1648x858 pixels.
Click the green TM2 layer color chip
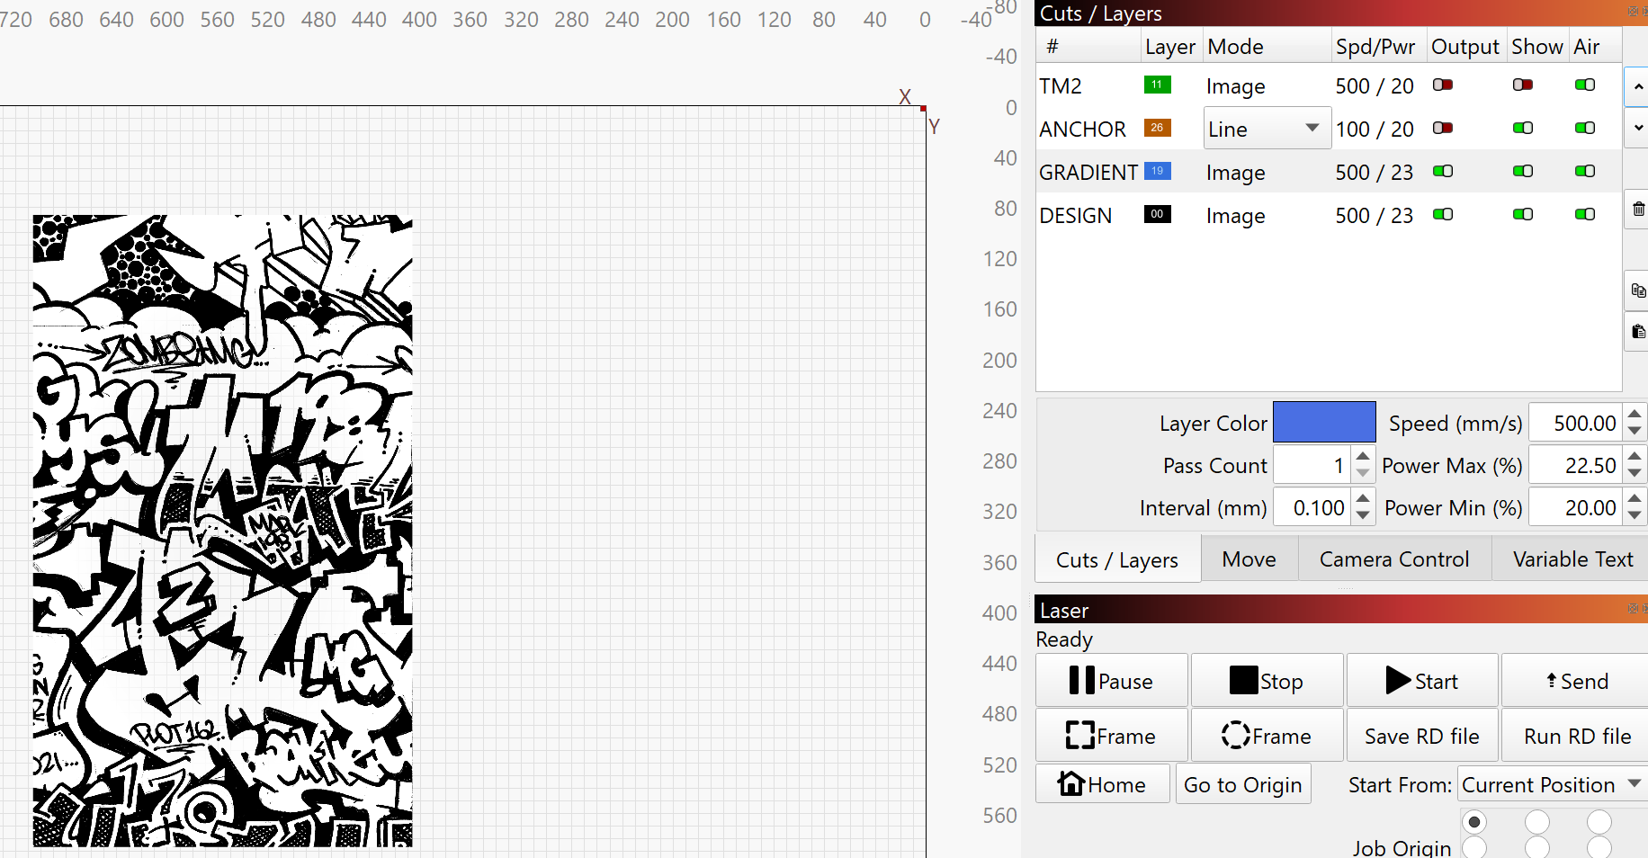pos(1157,85)
